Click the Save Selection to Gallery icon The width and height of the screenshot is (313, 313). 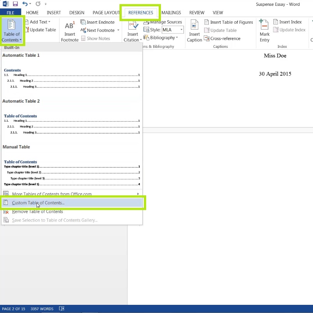(x=6, y=220)
